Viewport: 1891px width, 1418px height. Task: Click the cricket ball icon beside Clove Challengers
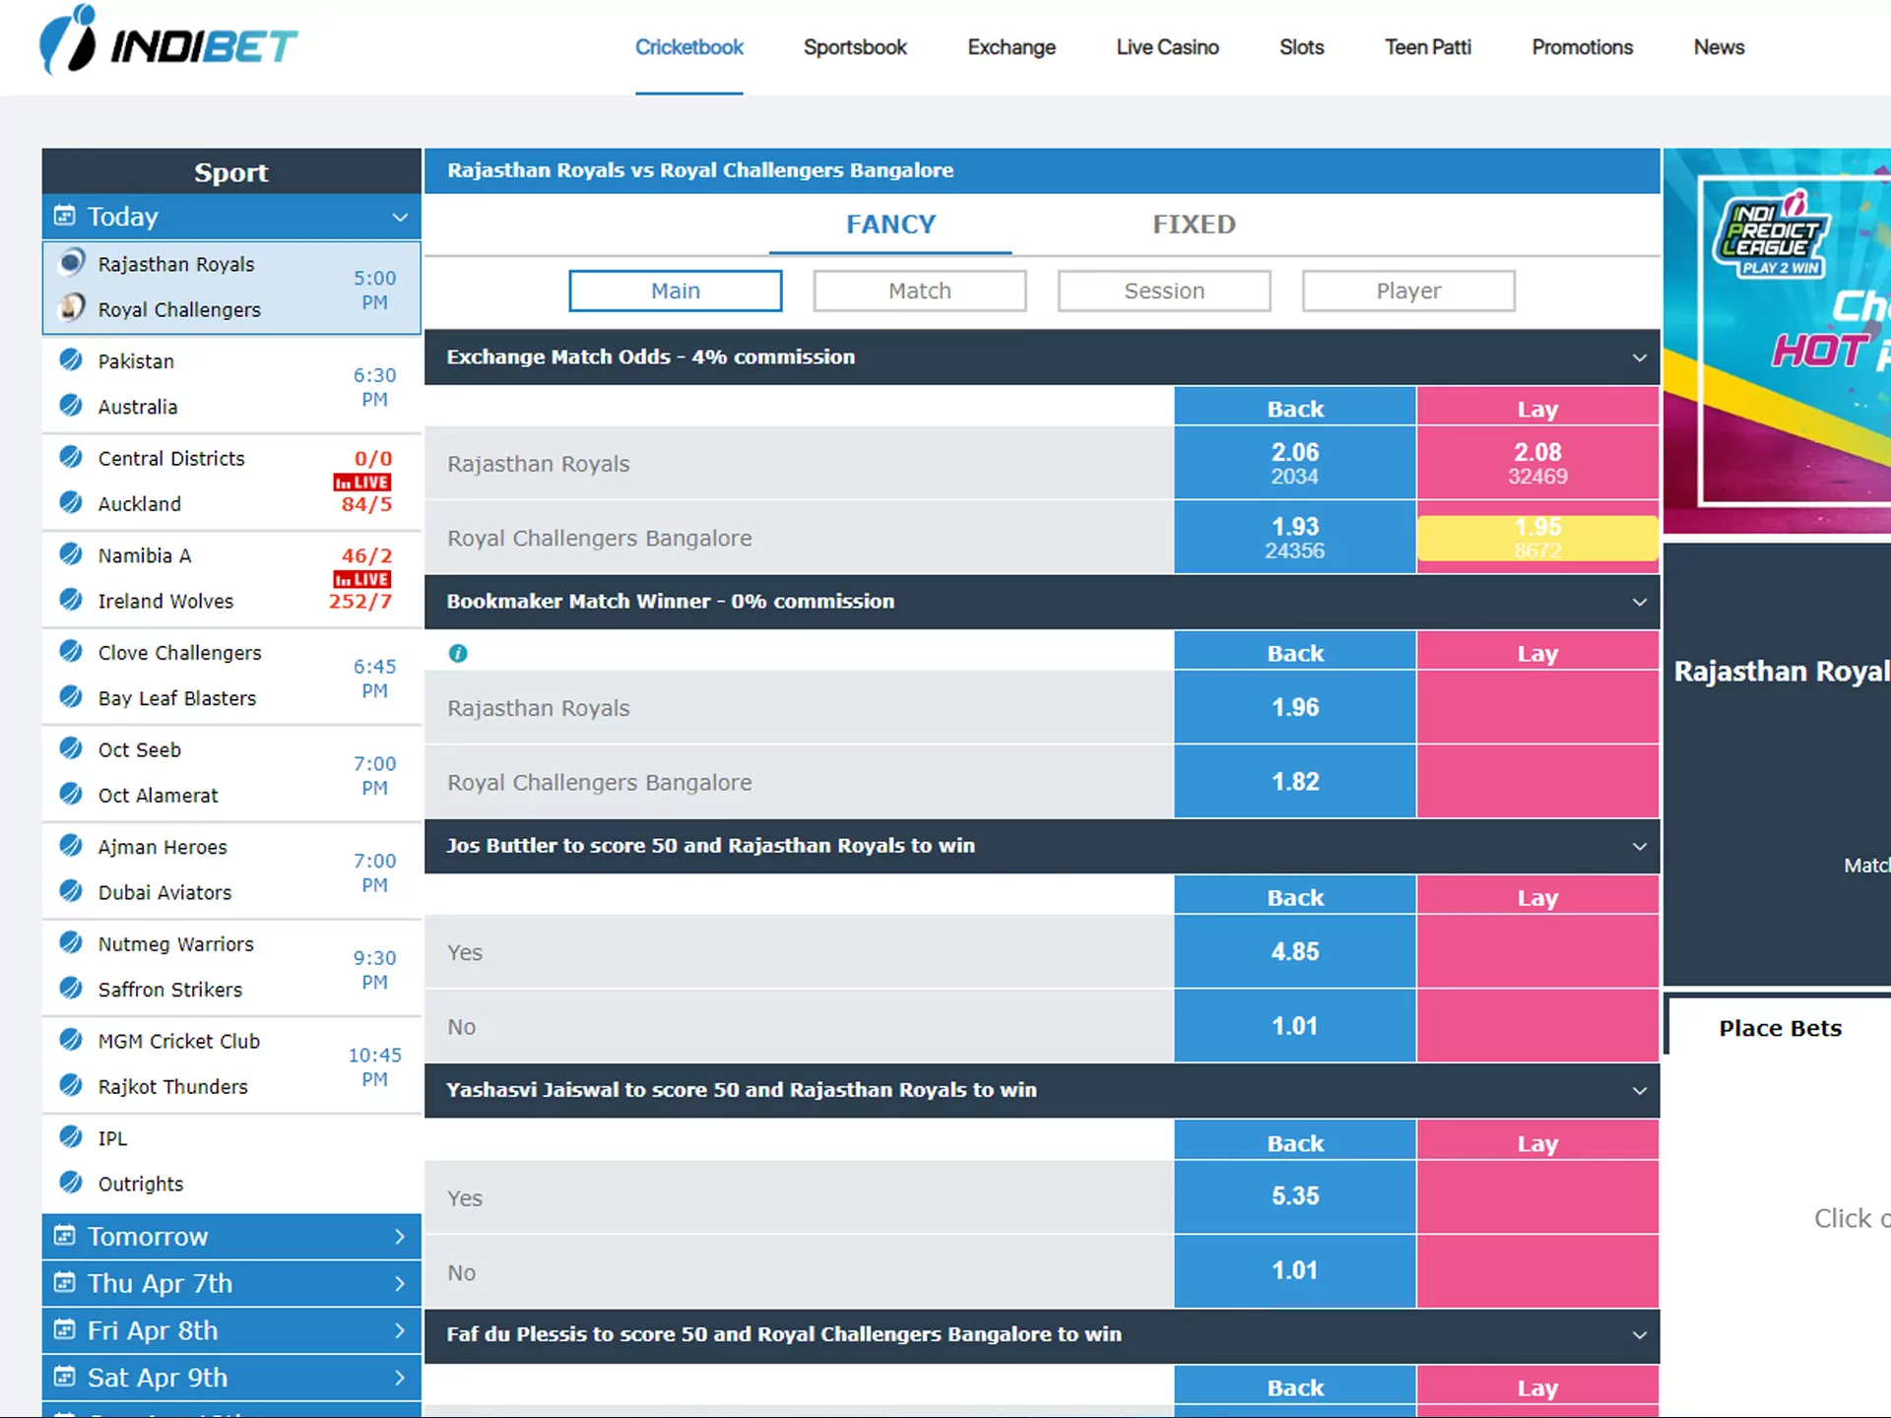pos(71,651)
